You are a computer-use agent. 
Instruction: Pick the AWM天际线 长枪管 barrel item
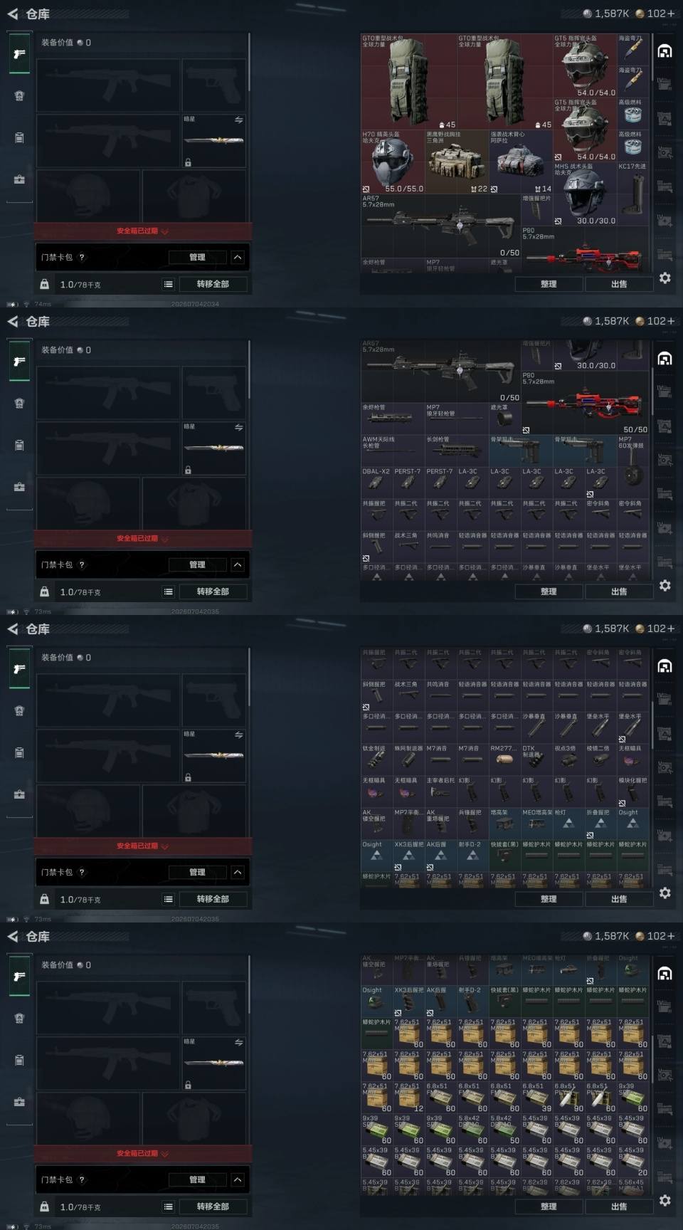[x=393, y=451]
